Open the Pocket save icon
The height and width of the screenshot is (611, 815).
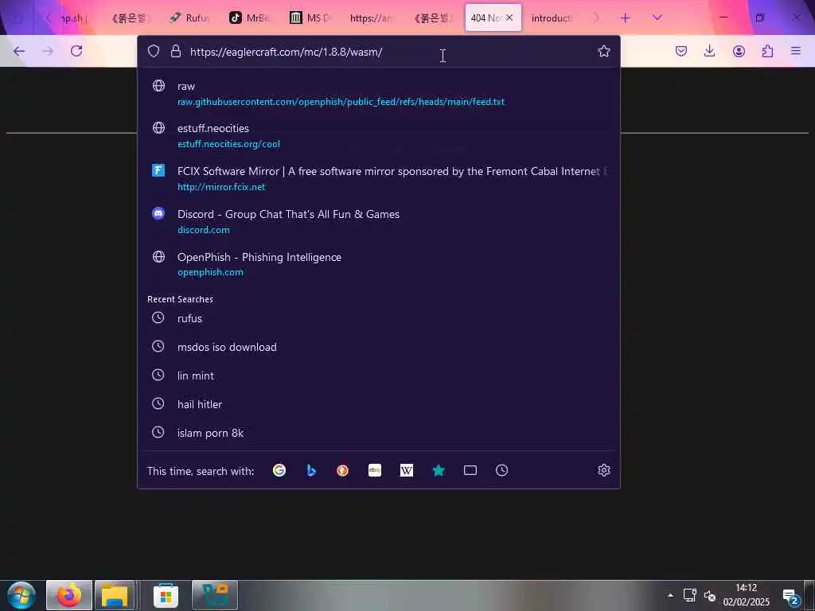point(681,51)
